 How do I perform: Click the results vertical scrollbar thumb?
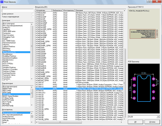pyautogui.click(x=125, y=83)
